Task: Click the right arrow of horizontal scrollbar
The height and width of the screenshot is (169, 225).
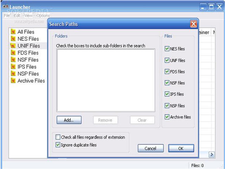Action: click(212, 155)
